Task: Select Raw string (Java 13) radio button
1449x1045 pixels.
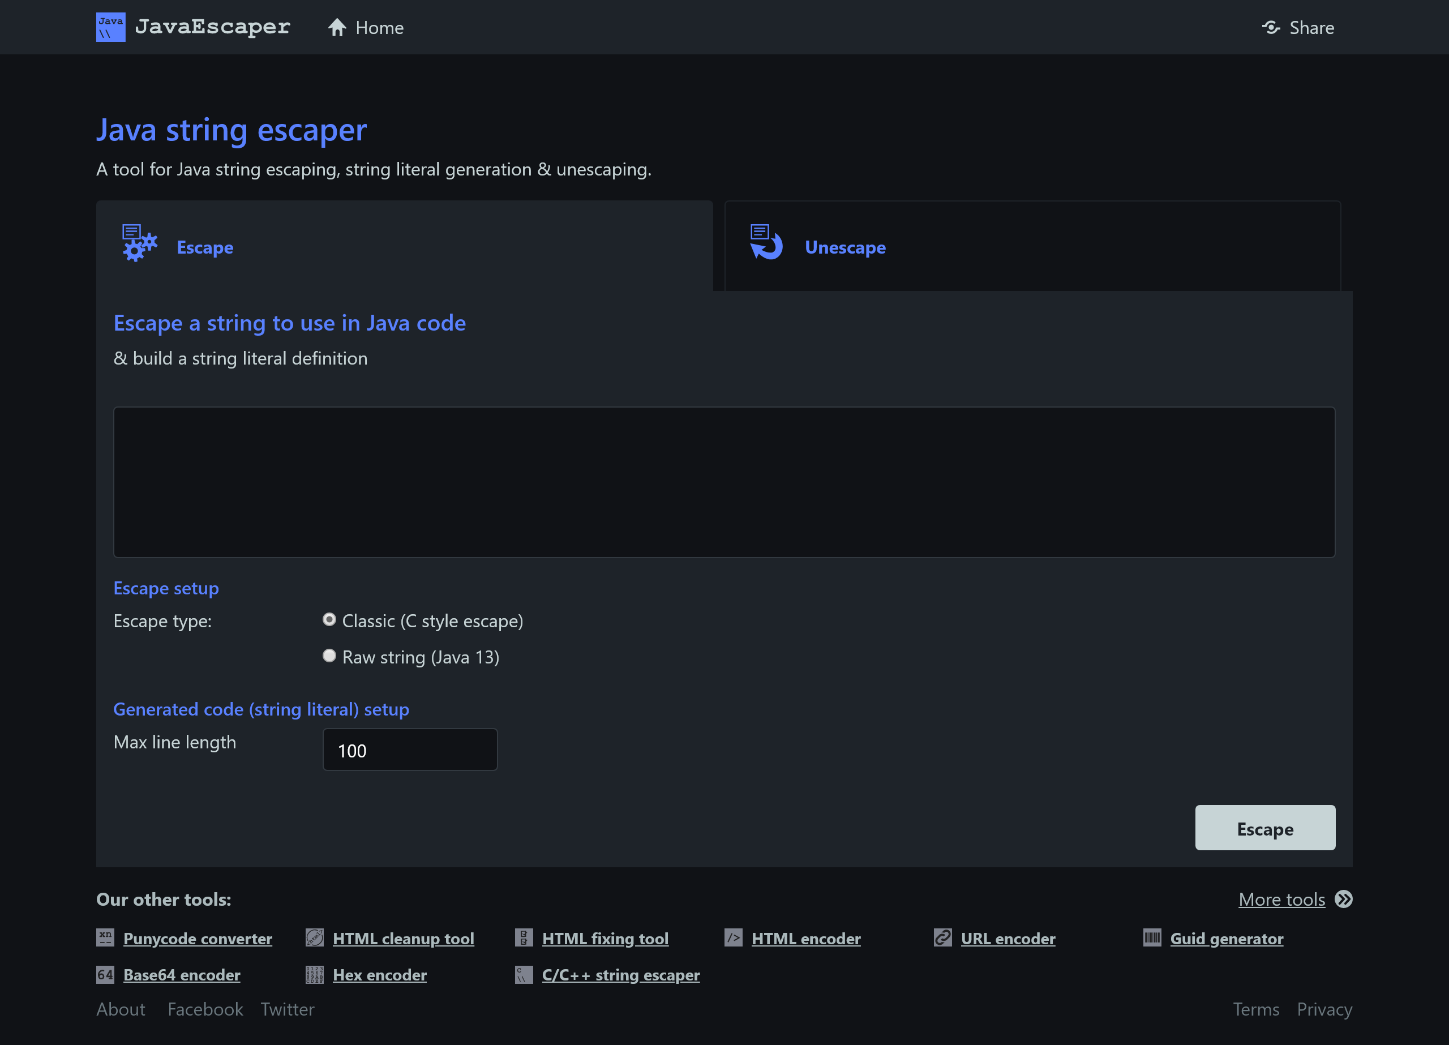Action: point(329,656)
